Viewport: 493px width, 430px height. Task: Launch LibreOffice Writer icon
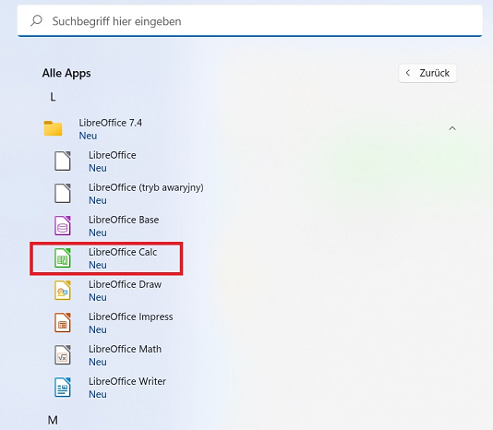point(63,388)
